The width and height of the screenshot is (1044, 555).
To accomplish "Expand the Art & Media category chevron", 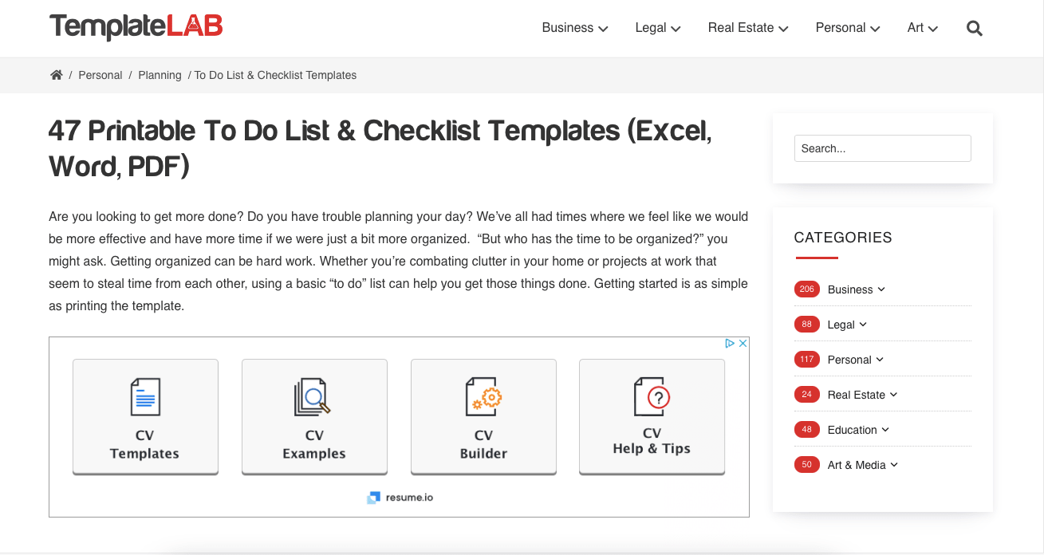I will pyautogui.click(x=894, y=464).
